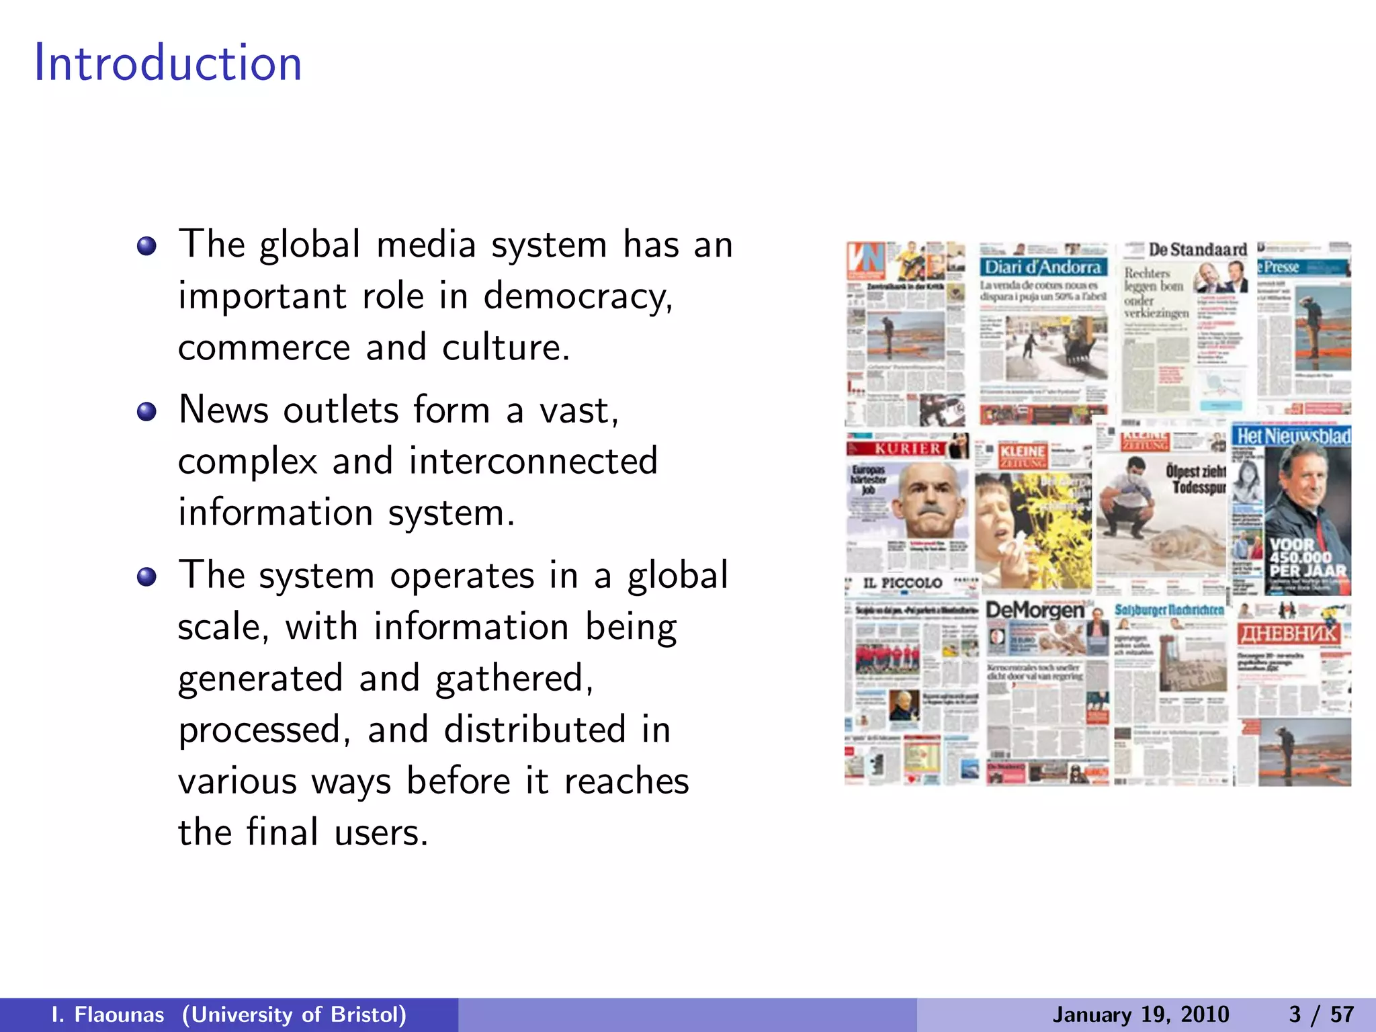The image size is (1376, 1032).
Task: Click the 'KURIER' newspaper front page
Action: click(x=907, y=503)
